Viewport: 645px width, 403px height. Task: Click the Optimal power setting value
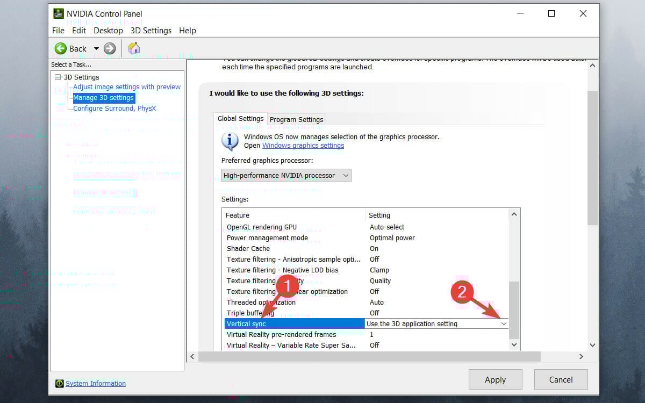pos(392,238)
